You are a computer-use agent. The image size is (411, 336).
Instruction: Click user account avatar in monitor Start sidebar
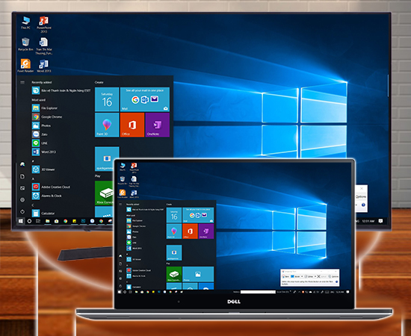(x=22, y=164)
